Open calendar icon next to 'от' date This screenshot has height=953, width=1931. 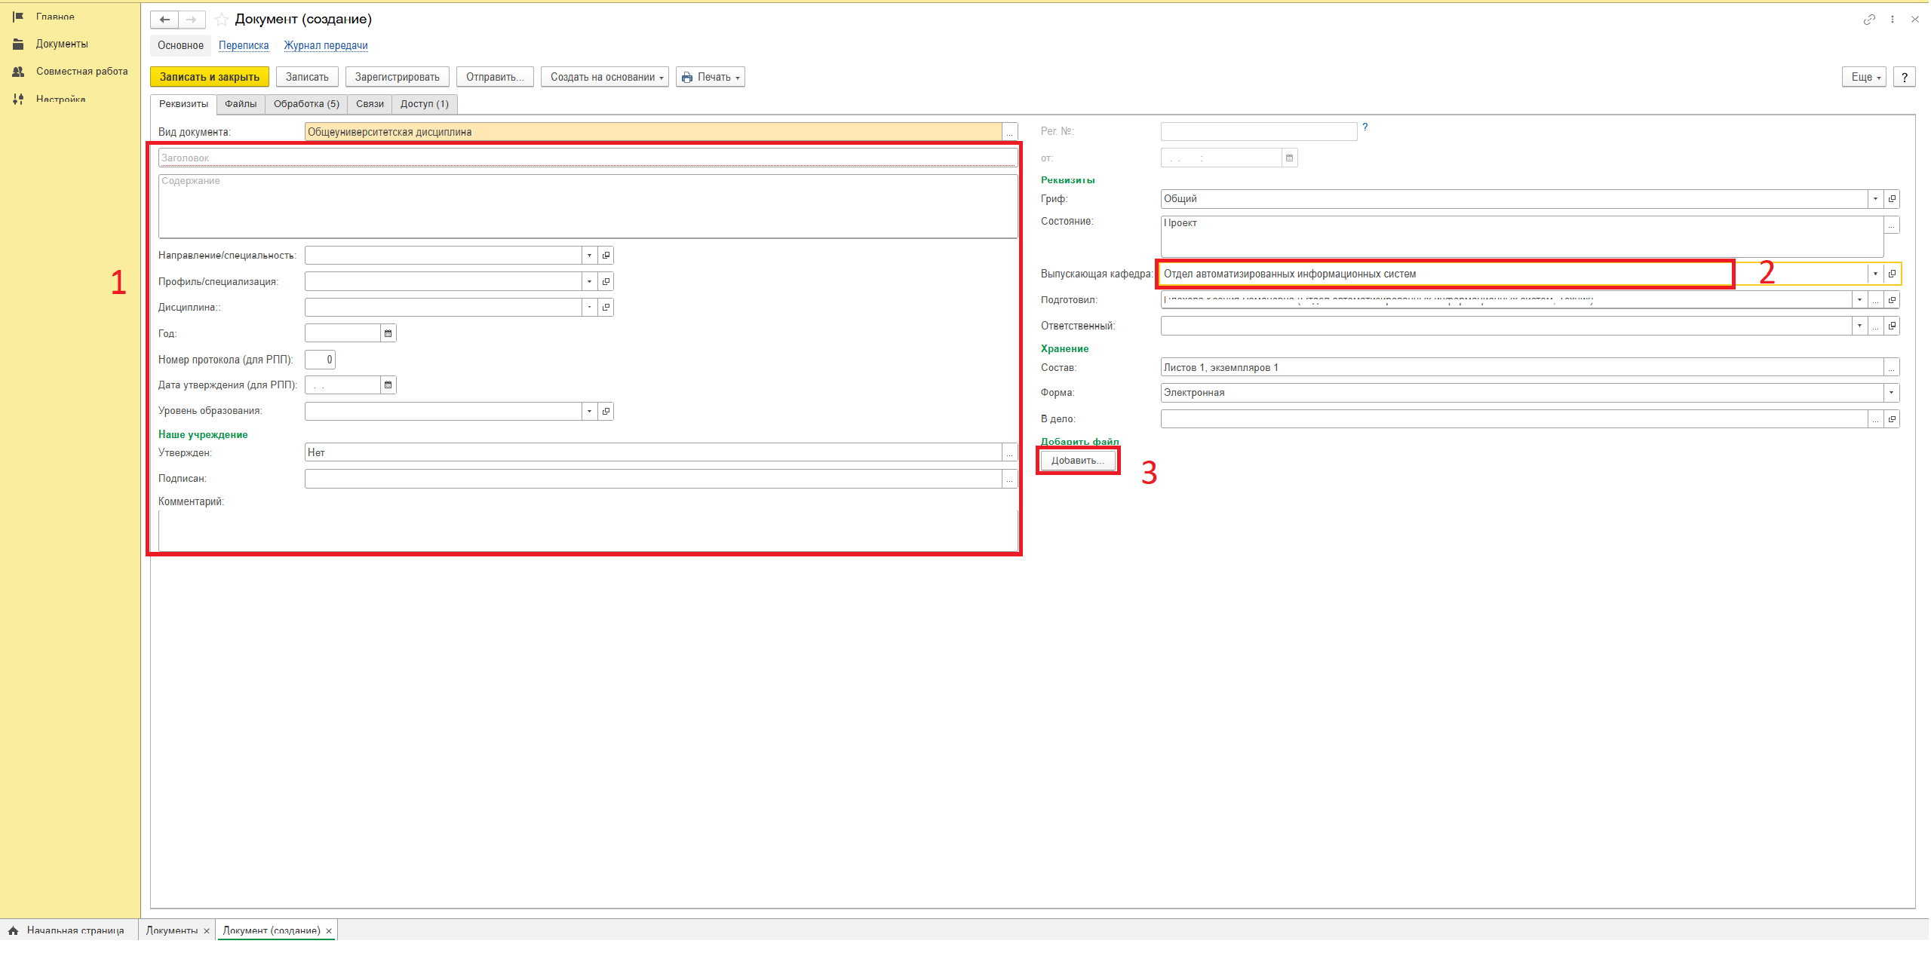(1289, 158)
